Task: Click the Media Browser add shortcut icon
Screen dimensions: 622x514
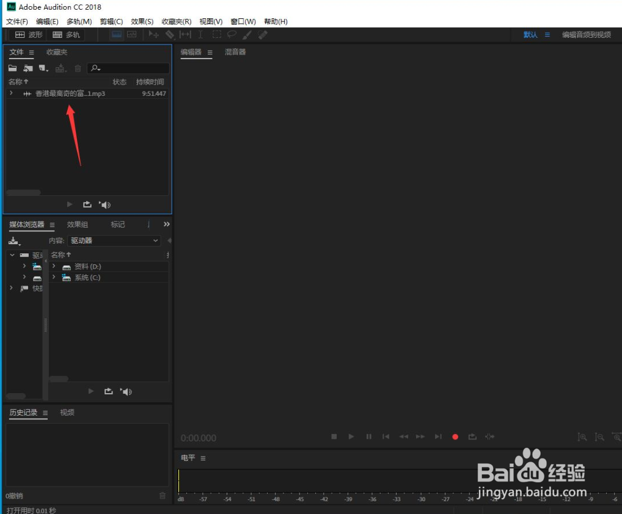Action: click(14, 241)
